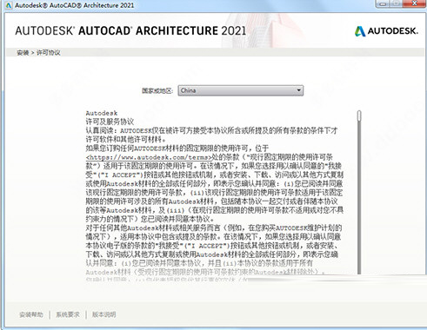Close the AutoCAD Architecture 2021 installer window
427x330 pixels.
point(415,3)
